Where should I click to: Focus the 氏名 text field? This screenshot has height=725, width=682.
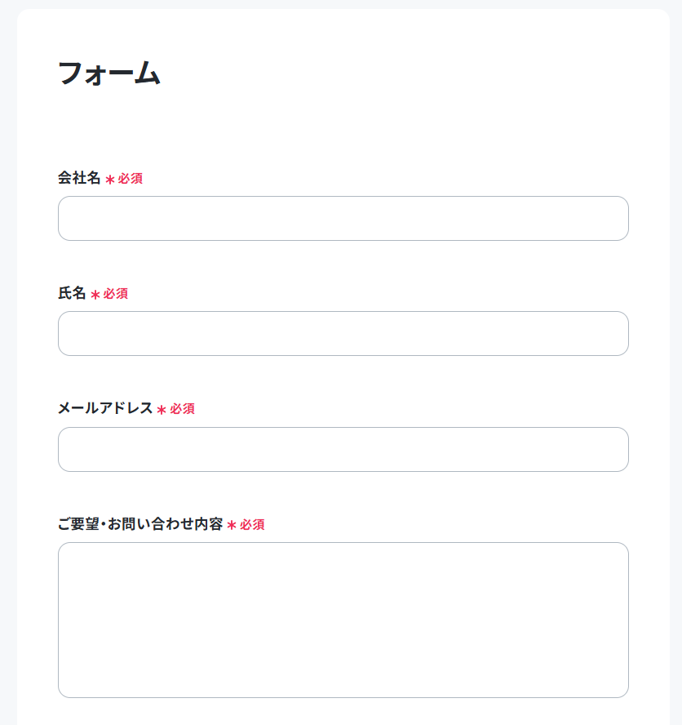tap(343, 333)
